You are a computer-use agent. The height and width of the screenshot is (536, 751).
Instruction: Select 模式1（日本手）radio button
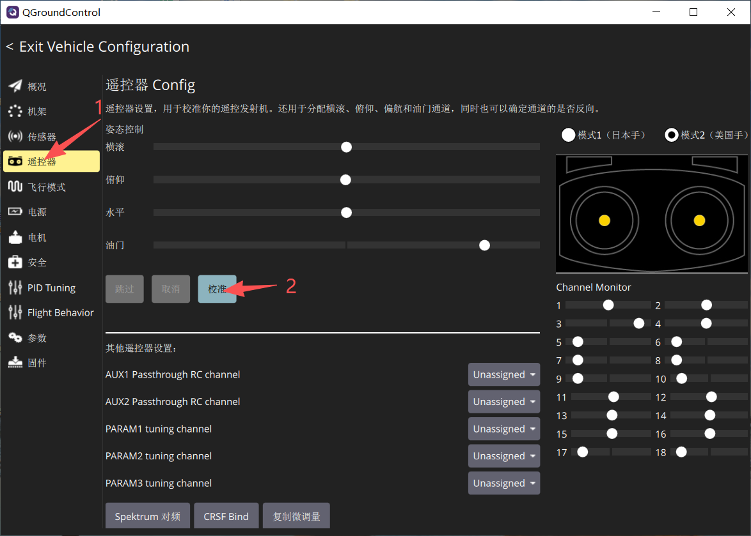pos(568,135)
